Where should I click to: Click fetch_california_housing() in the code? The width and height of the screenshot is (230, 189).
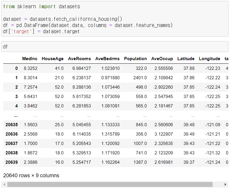tap(88, 19)
